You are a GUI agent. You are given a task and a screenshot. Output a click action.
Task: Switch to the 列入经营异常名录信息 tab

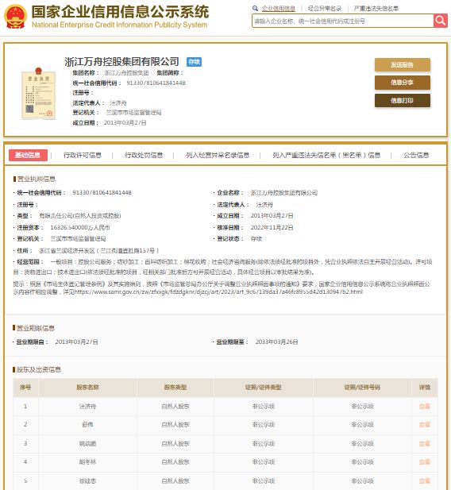pos(218,155)
